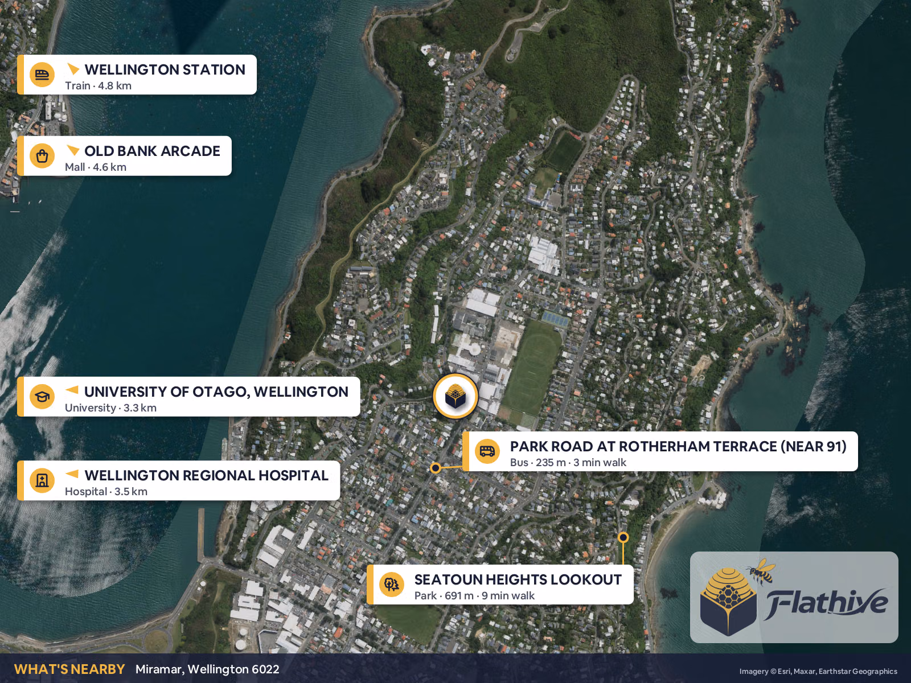Click the graduation cap icon for University of Otago
The image size is (911, 683).
coord(42,397)
